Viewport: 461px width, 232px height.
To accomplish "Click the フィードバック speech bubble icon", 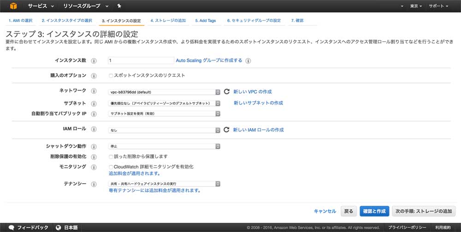I will click(x=11, y=227).
